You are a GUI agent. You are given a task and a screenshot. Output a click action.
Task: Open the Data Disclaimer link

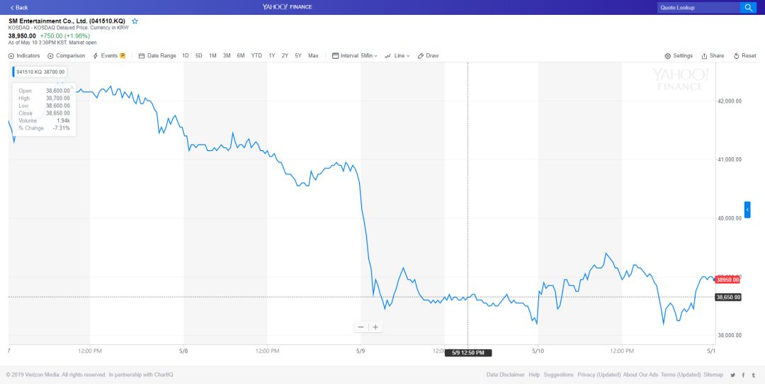click(505, 375)
